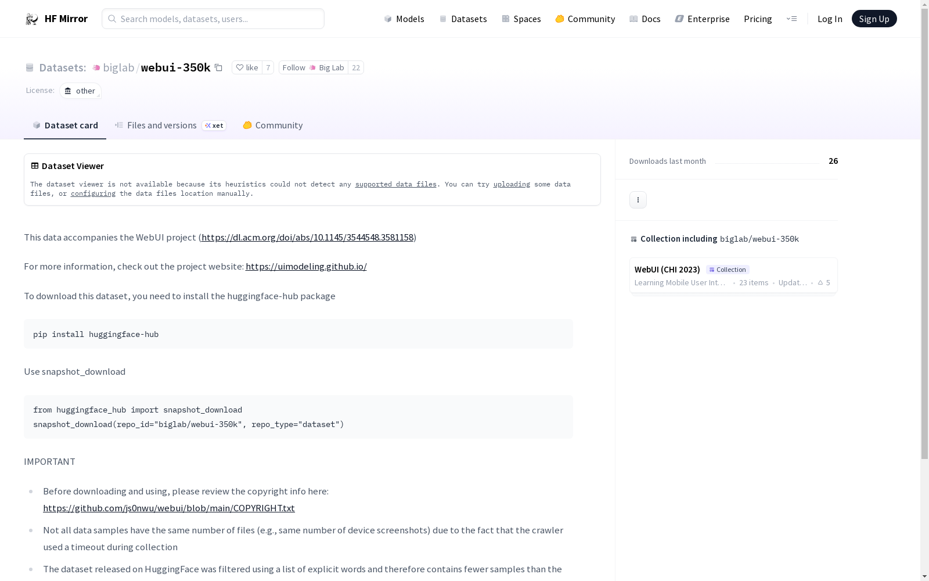Open Community in top navigation
The height and width of the screenshot is (581, 929).
[x=585, y=19]
